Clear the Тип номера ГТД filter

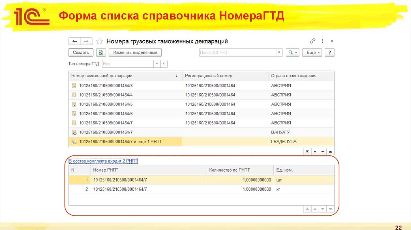pyautogui.click(x=164, y=64)
